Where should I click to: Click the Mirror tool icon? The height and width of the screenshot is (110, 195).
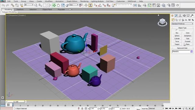click(x=135, y=5)
